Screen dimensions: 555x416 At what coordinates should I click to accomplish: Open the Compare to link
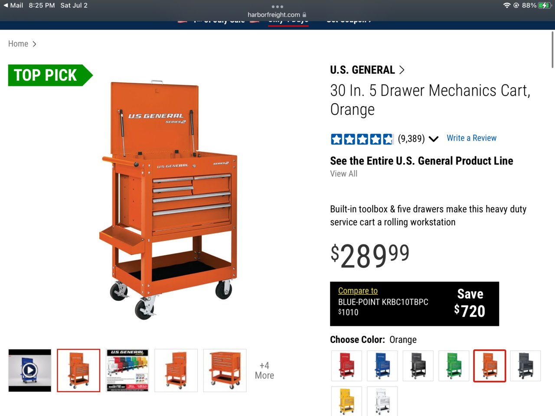coord(358,291)
